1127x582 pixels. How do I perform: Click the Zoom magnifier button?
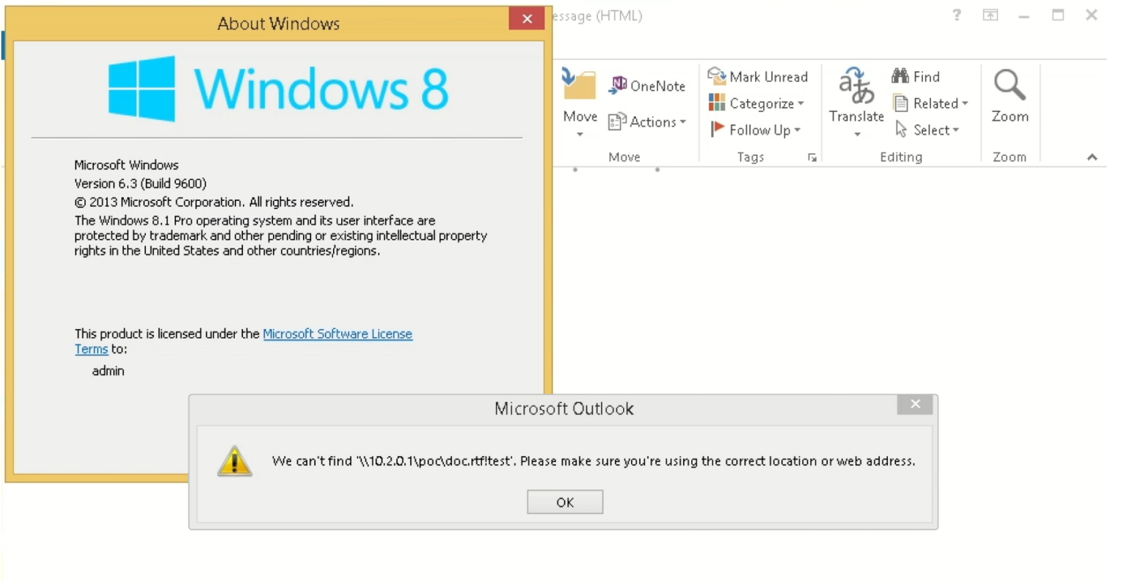point(1010,96)
